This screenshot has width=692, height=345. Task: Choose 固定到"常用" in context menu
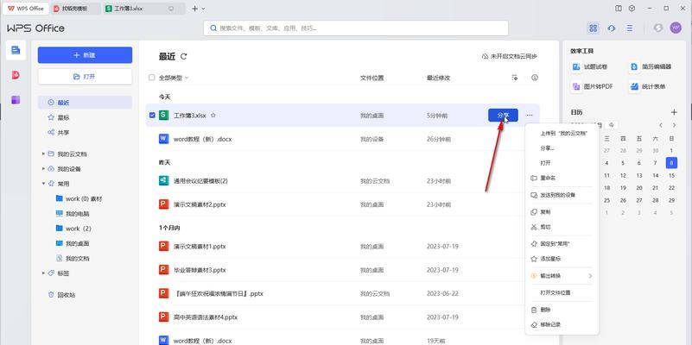[562, 244]
